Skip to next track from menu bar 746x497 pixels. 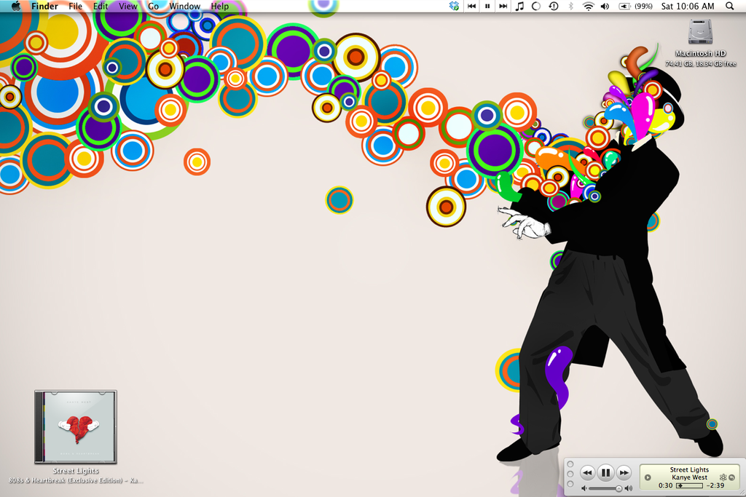[x=503, y=6]
